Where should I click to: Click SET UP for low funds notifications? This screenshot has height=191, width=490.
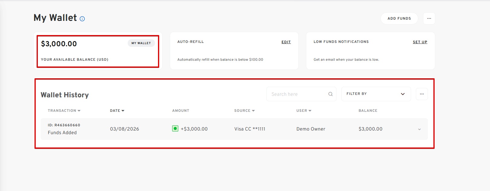tap(420, 42)
